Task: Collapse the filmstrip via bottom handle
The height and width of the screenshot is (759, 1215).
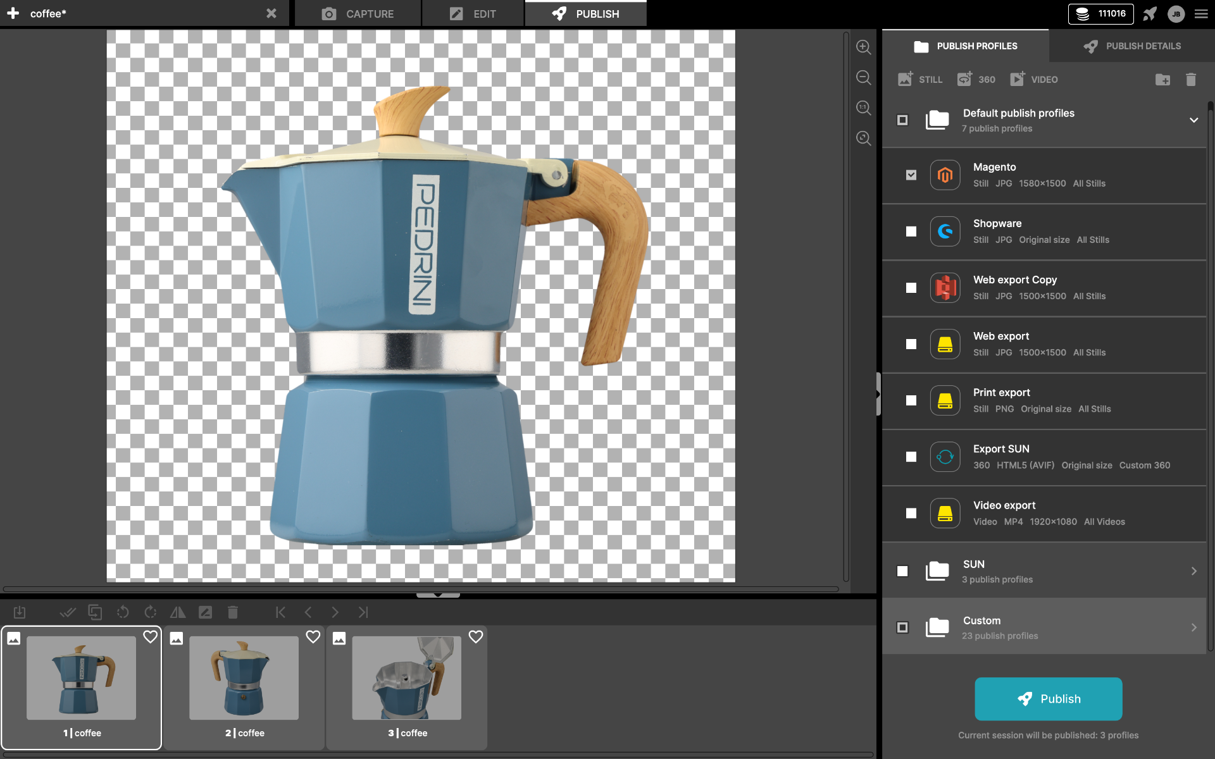Action: point(438,595)
